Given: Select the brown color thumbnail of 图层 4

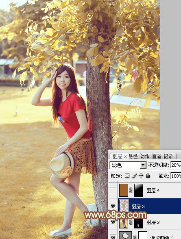Looking at the screenshot, I should (x=124, y=190).
